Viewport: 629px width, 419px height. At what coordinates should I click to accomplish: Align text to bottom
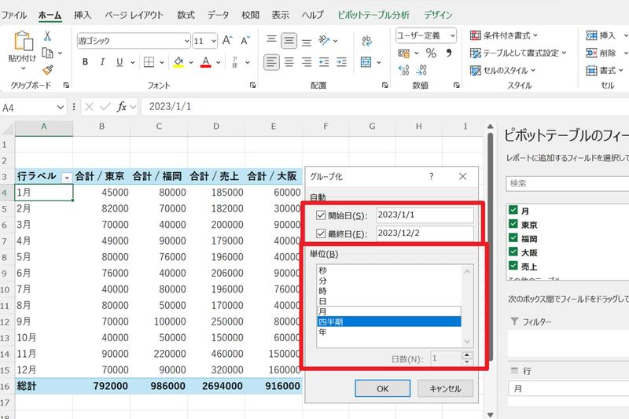coord(307,42)
